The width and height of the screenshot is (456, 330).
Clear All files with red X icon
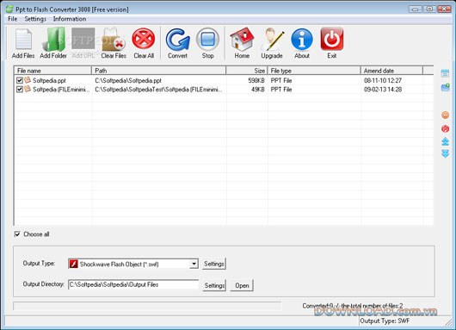pos(144,43)
